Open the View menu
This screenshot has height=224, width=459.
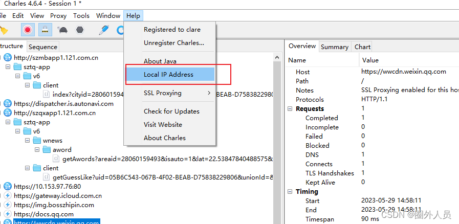point(37,15)
